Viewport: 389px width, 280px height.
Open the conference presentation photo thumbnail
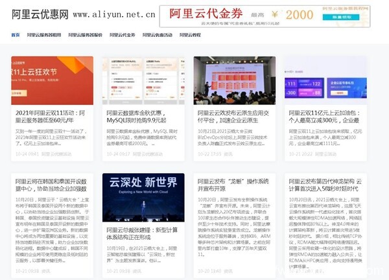click(234, 80)
